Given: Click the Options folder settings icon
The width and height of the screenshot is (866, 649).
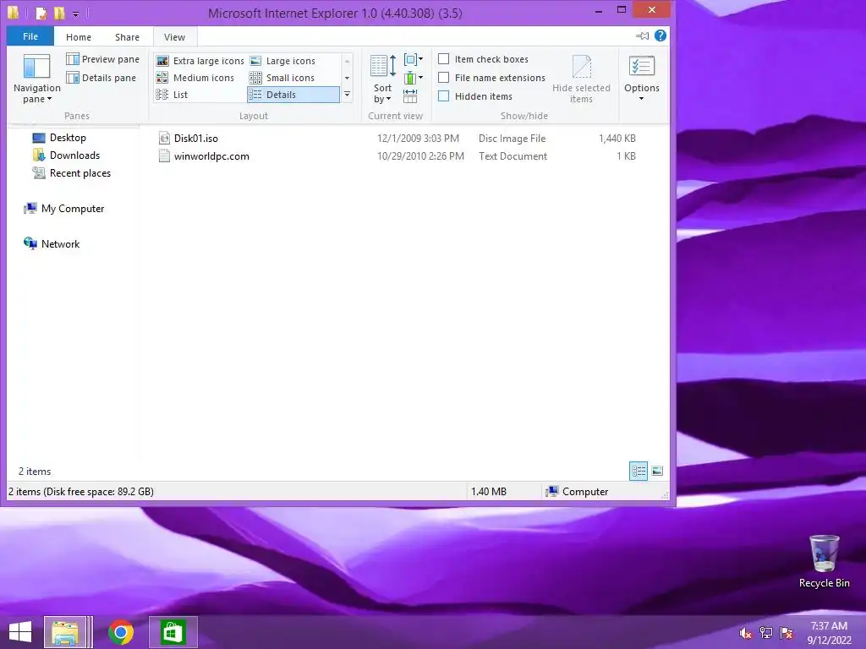Looking at the screenshot, I should 641,66.
